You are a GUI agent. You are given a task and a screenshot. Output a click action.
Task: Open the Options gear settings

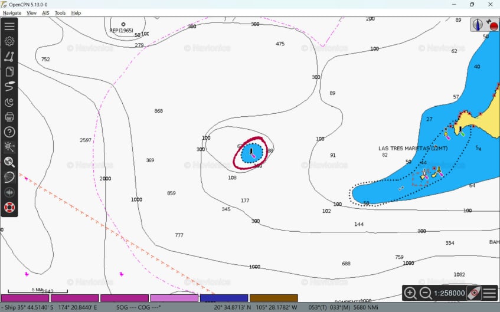tap(9, 41)
